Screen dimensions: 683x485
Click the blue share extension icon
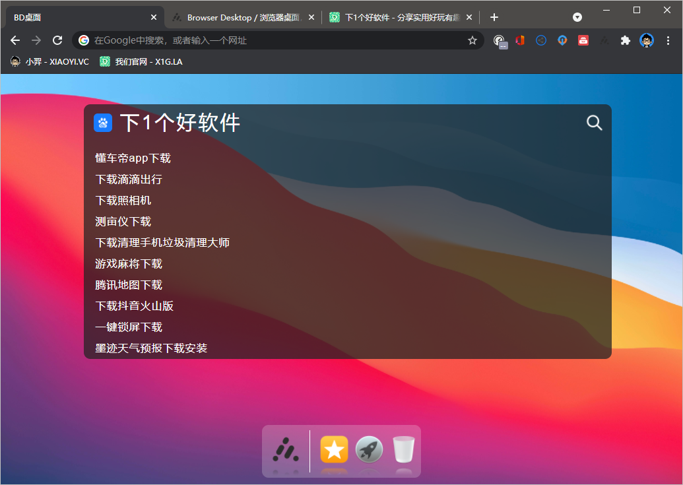(x=541, y=40)
